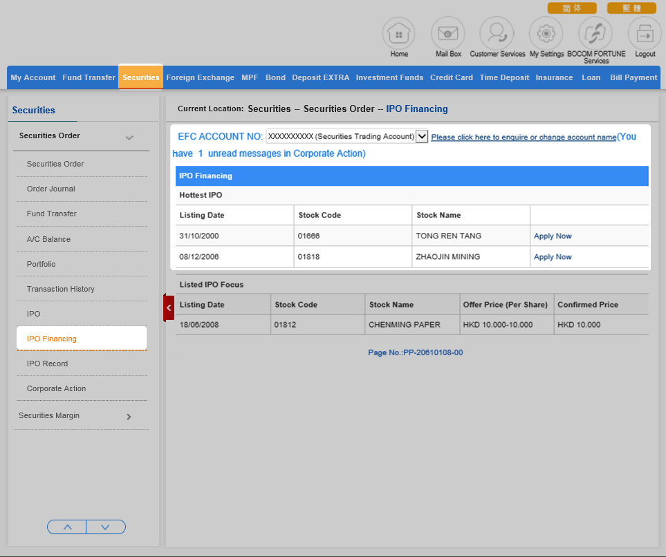Collapse the Securities Order section
This screenshot has width=666, height=557.
129,138
